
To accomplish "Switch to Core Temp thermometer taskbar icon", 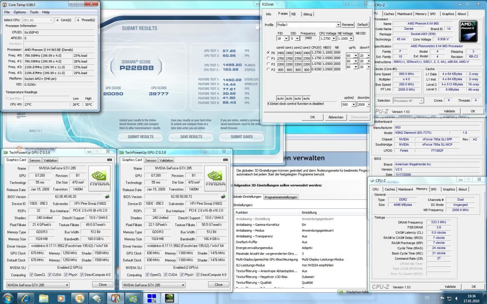I will point(116,298).
